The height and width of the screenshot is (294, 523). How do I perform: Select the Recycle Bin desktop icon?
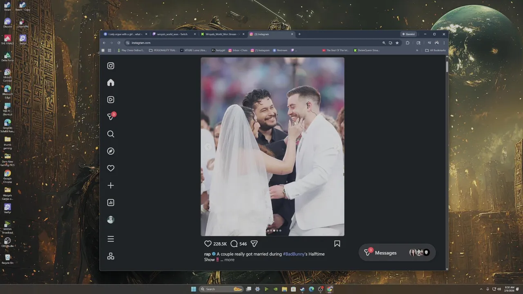point(7,259)
